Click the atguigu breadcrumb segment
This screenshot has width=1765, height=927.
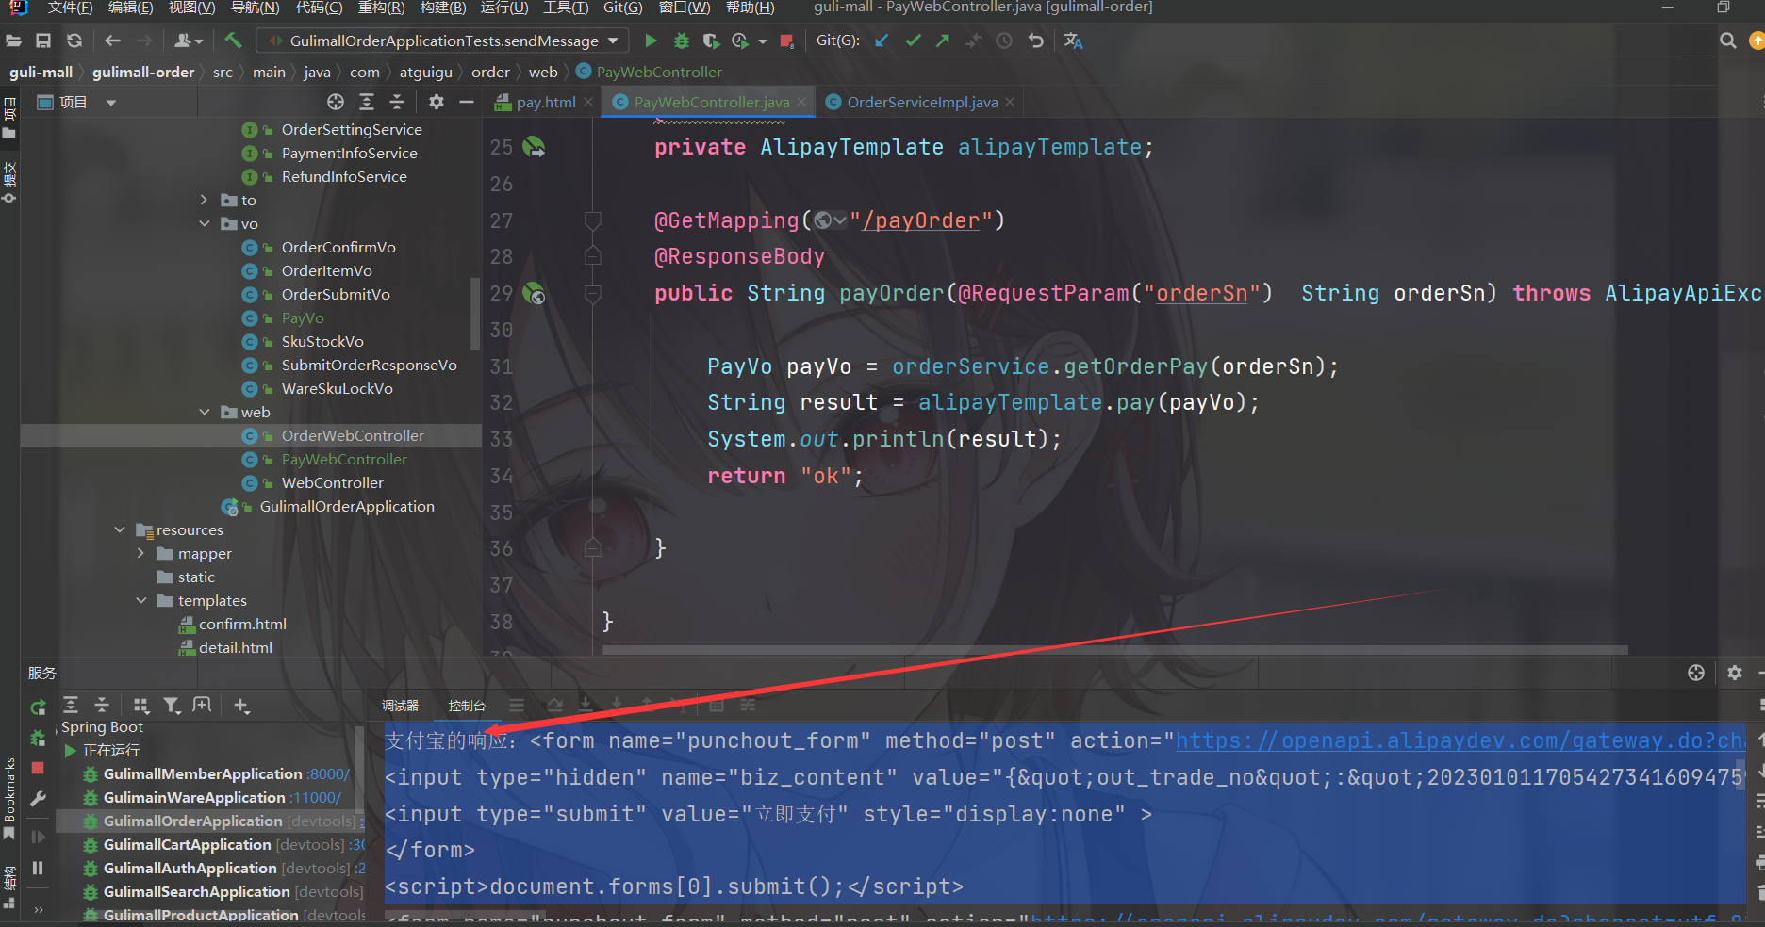426,72
